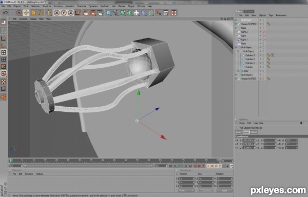Add a cube primitive object
The image size is (308, 197).
pos(108,13)
